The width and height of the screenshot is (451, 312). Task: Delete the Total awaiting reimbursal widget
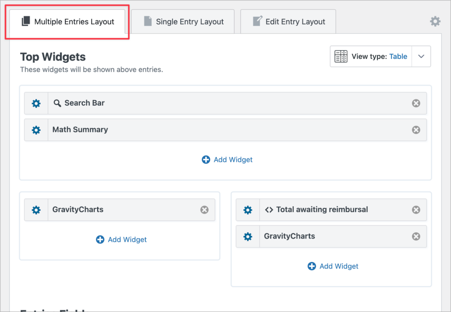416,210
